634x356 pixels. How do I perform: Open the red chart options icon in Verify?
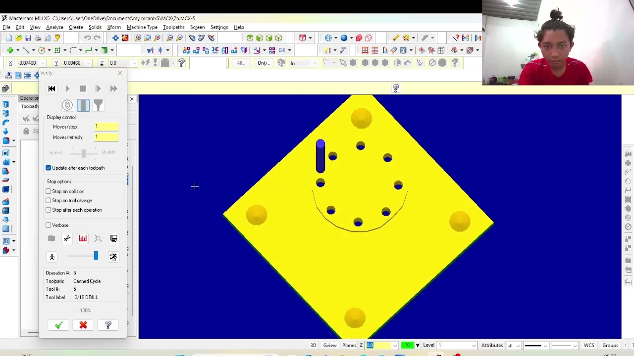(83, 239)
